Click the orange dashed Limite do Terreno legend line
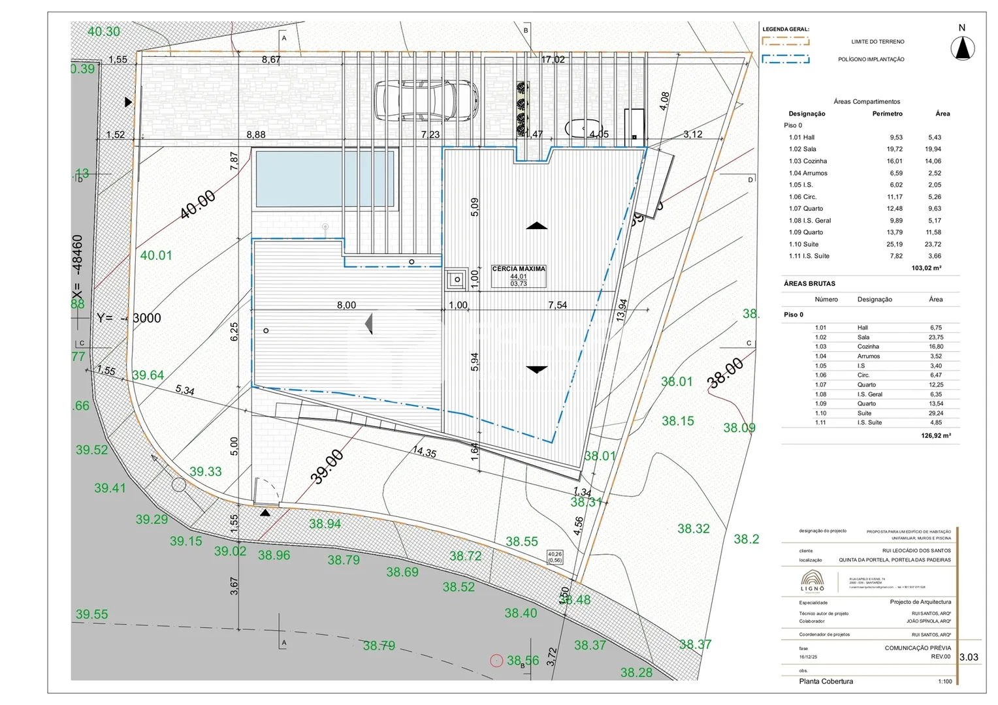The image size is (998, 705). pos(785,41)
